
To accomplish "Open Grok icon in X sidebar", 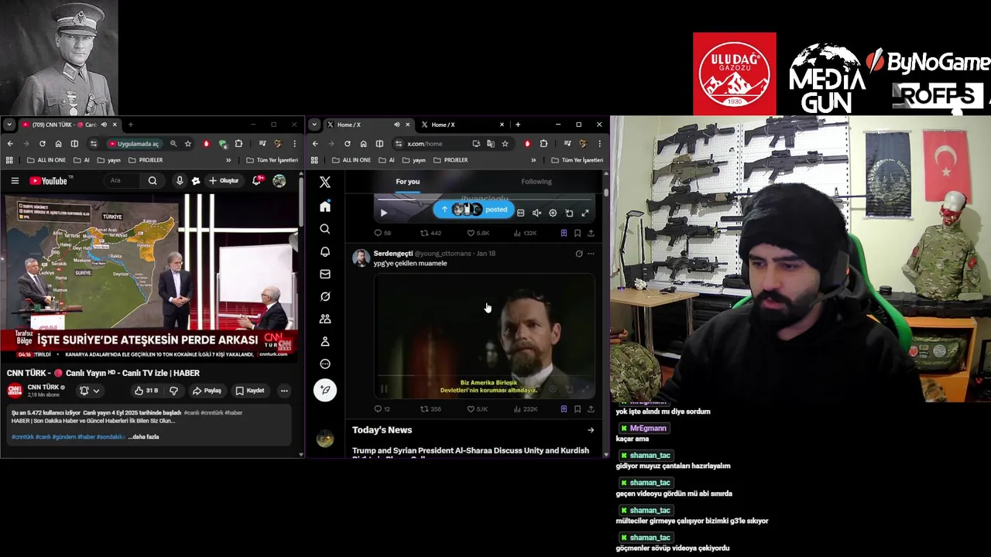I will [x=325, y=296].
